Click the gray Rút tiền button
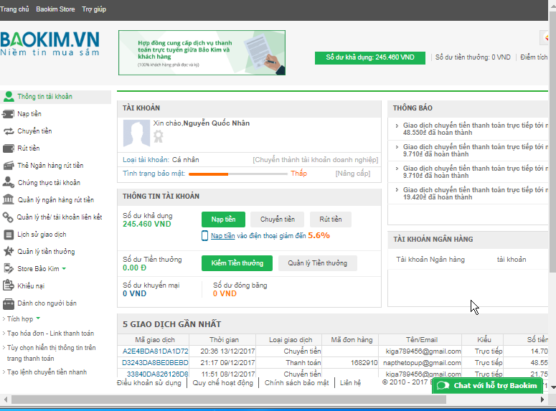556x411 pixels. (x=331, y=219)
